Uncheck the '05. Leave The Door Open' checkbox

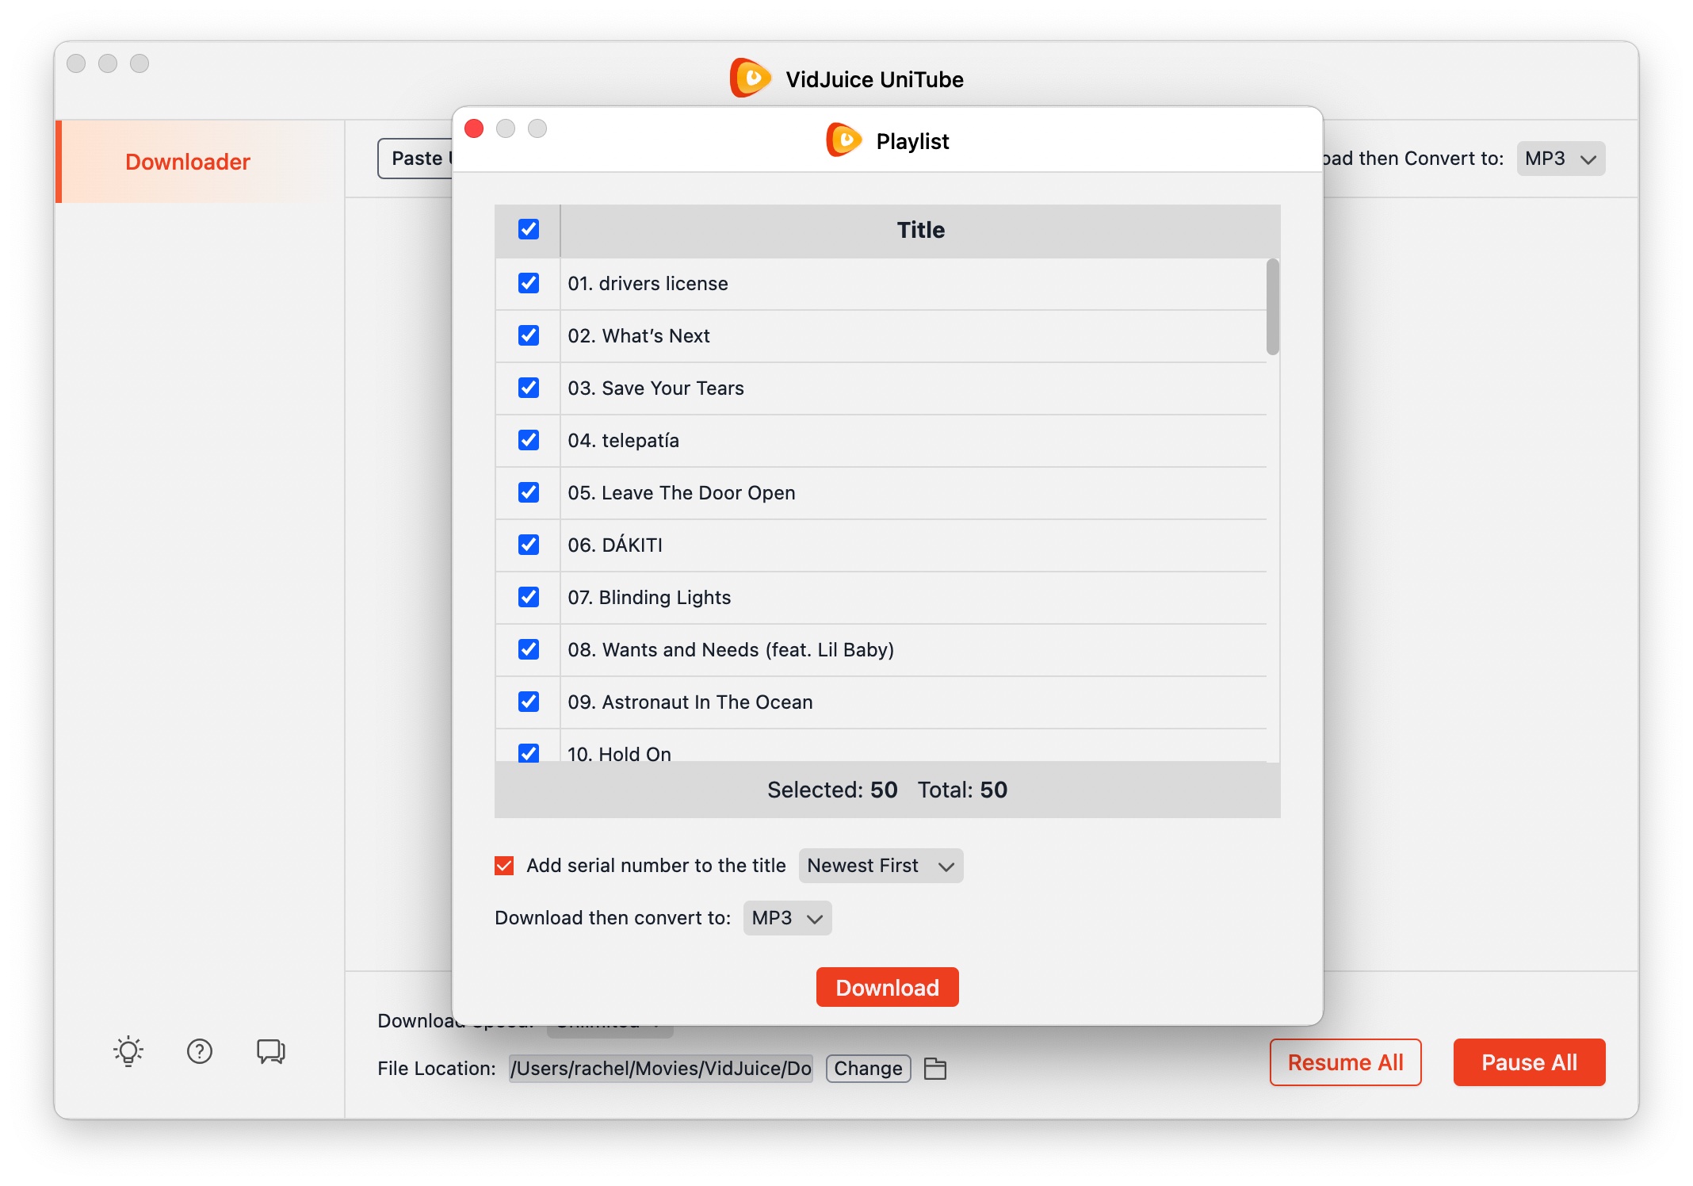point(529,492)
